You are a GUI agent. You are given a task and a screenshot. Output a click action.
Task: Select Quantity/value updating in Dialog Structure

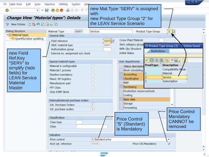tap(29, 39)
